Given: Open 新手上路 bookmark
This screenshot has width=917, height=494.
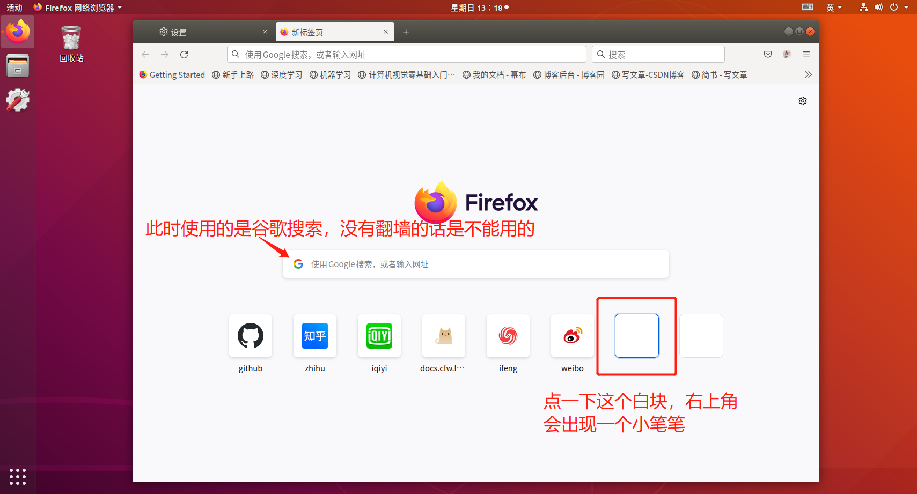Looking at the screenshot, I should tap(233, 75).
